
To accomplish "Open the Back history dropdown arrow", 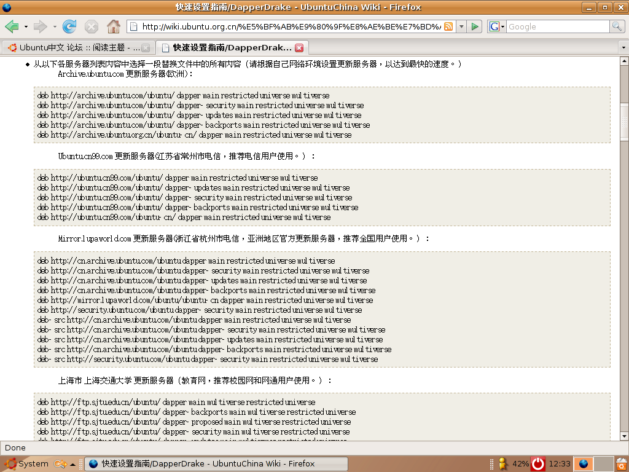I will pos(26,27).
